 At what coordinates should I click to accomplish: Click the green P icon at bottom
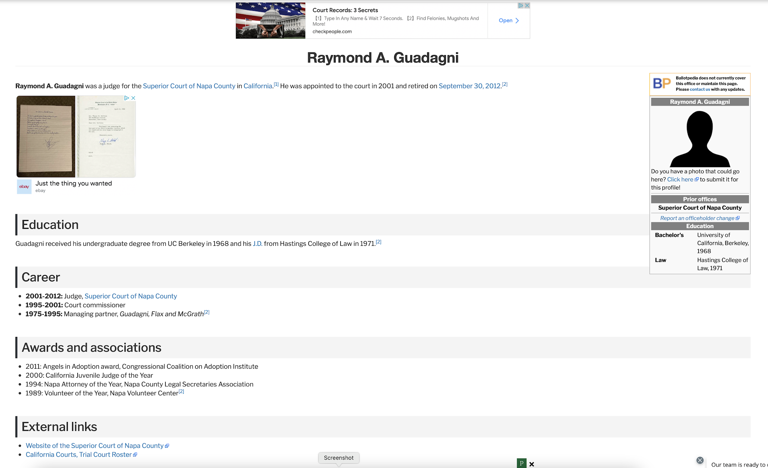(521, 464)
